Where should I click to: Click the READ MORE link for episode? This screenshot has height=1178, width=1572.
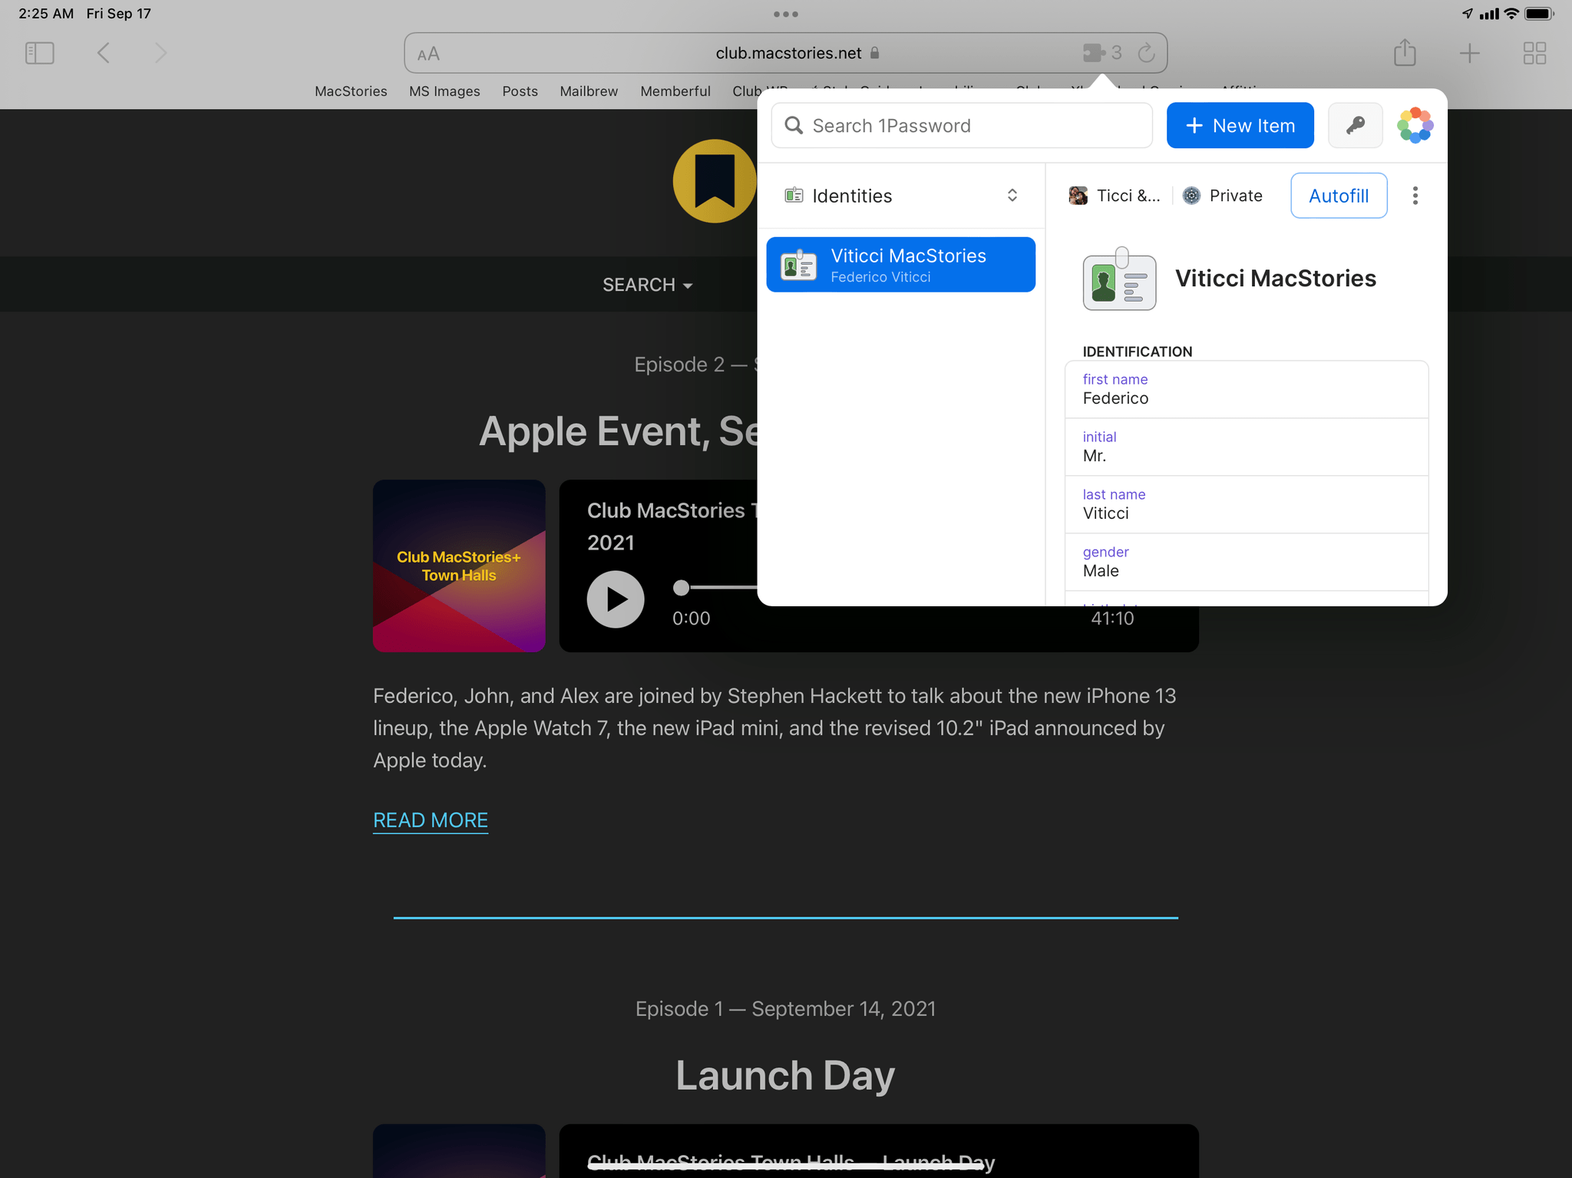pyautogui.click(x=431, y=819)
